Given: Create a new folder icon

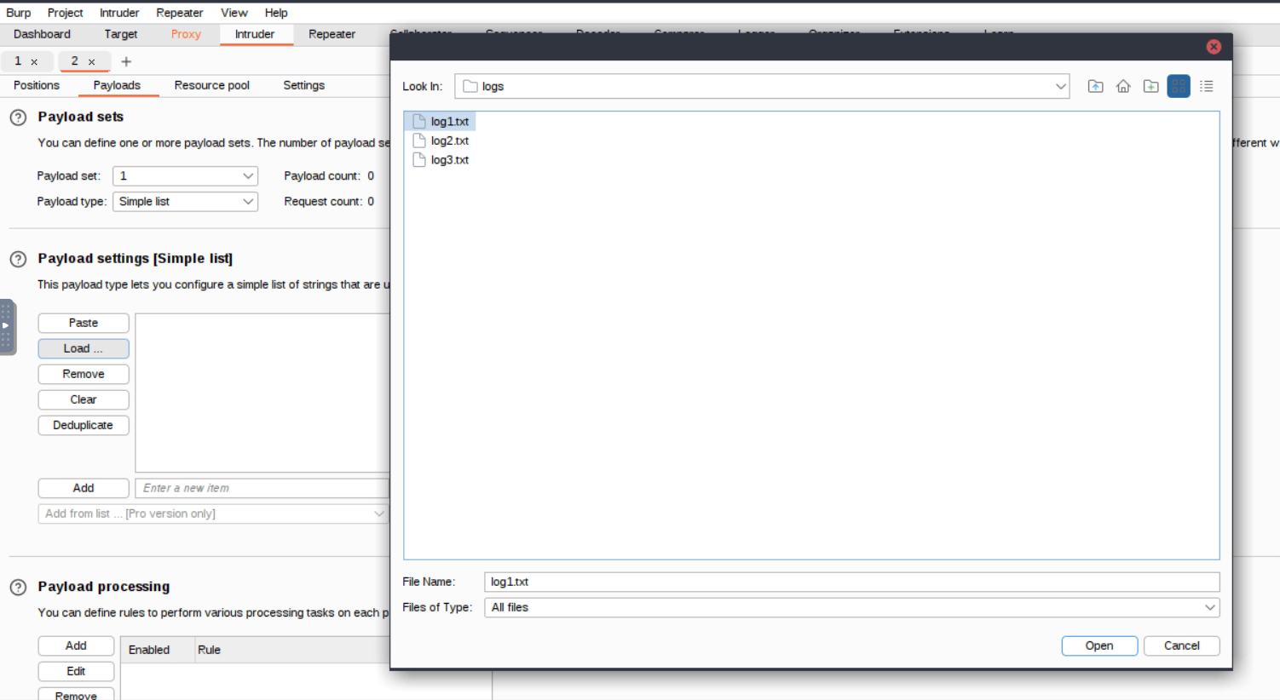Looking at the screenshot, I should coord(1150,86).
